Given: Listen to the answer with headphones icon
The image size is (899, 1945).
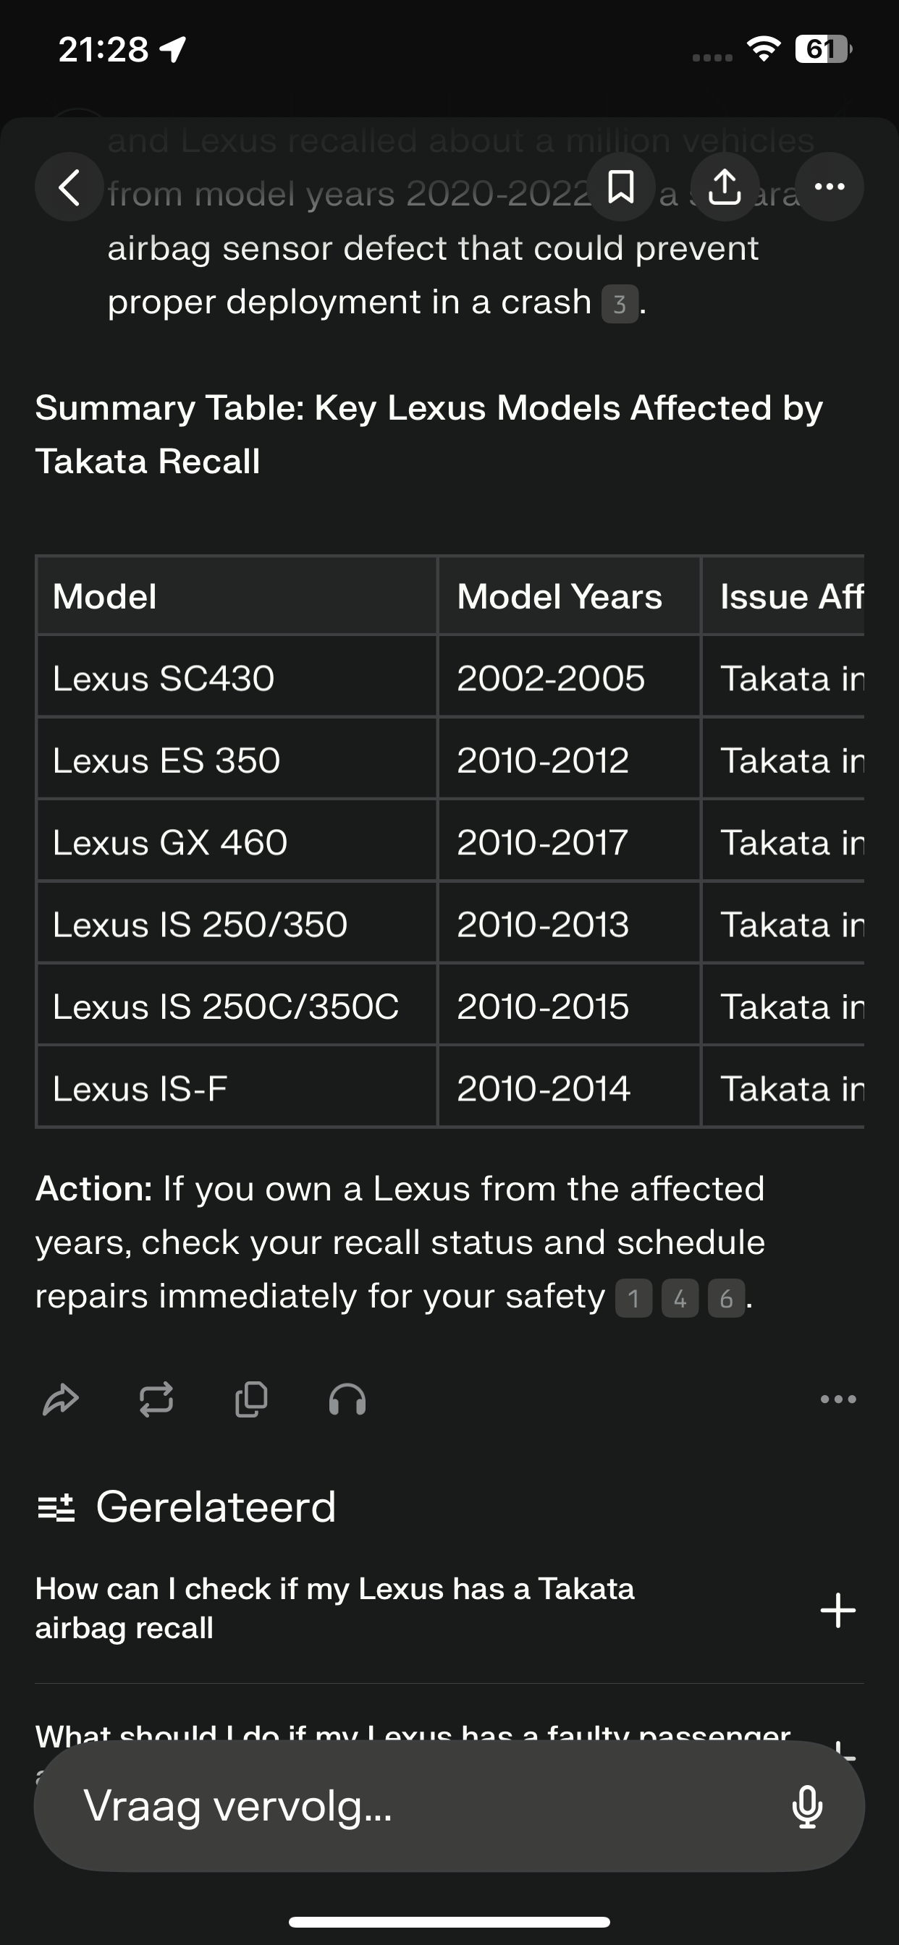Looking at the screenshot, I should tap(347, 1400).
